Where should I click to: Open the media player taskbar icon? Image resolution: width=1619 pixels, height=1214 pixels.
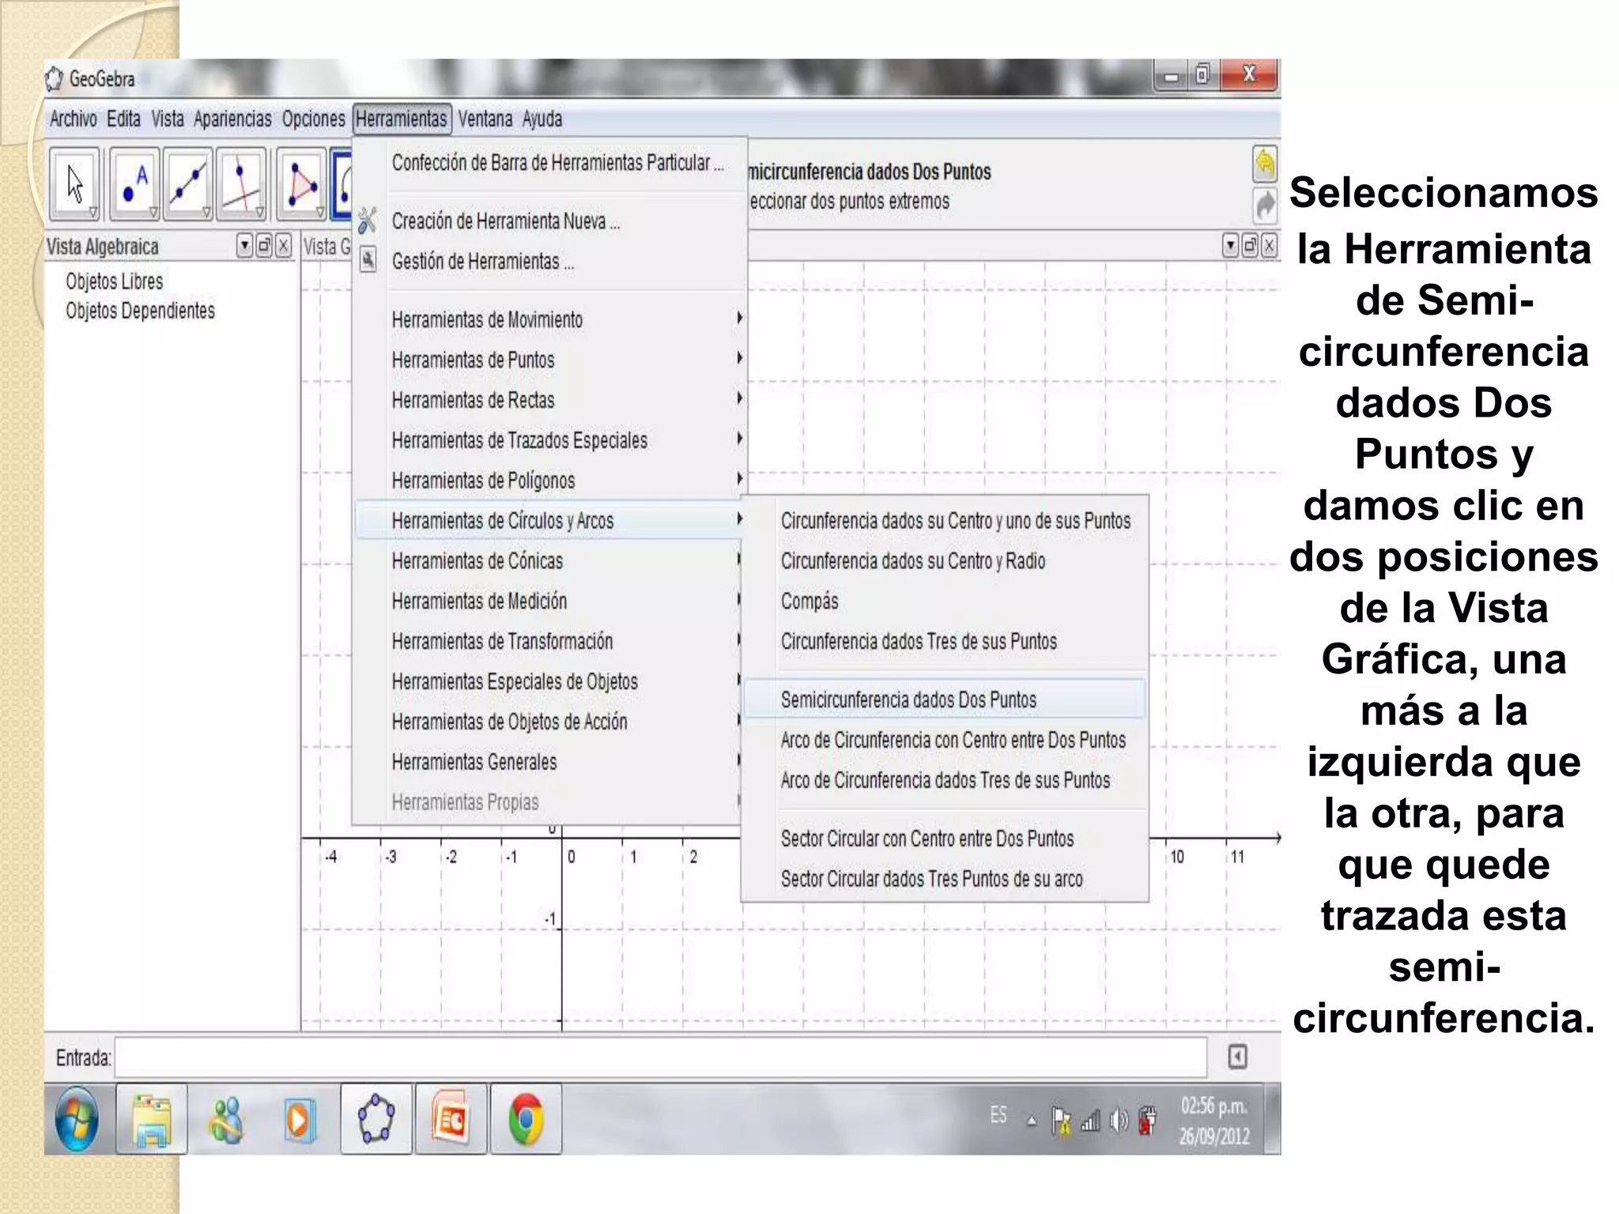click(299, 1119)
